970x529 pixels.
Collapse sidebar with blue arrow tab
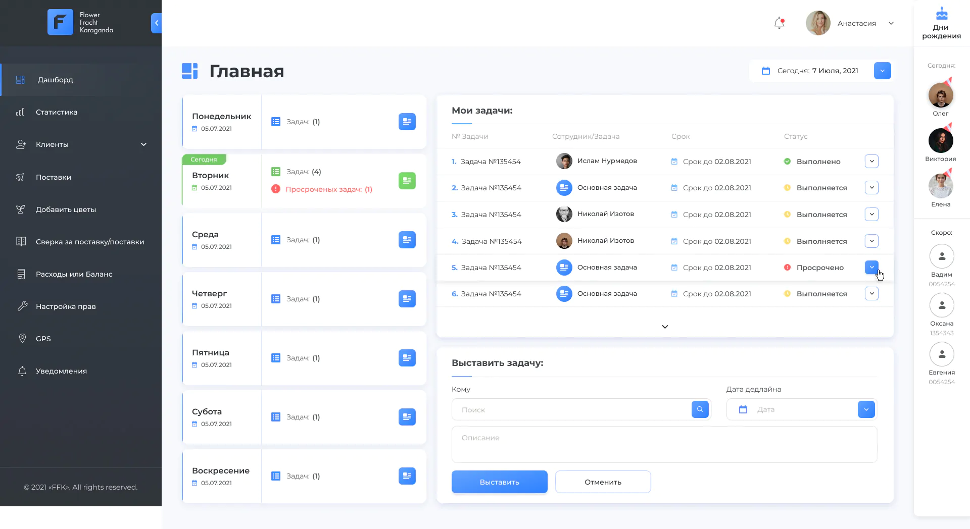(156, 23)
